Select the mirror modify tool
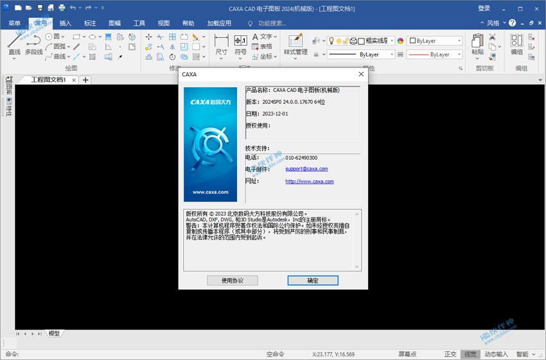The height and width of the screenshot is (360, 546). [172, 47]
